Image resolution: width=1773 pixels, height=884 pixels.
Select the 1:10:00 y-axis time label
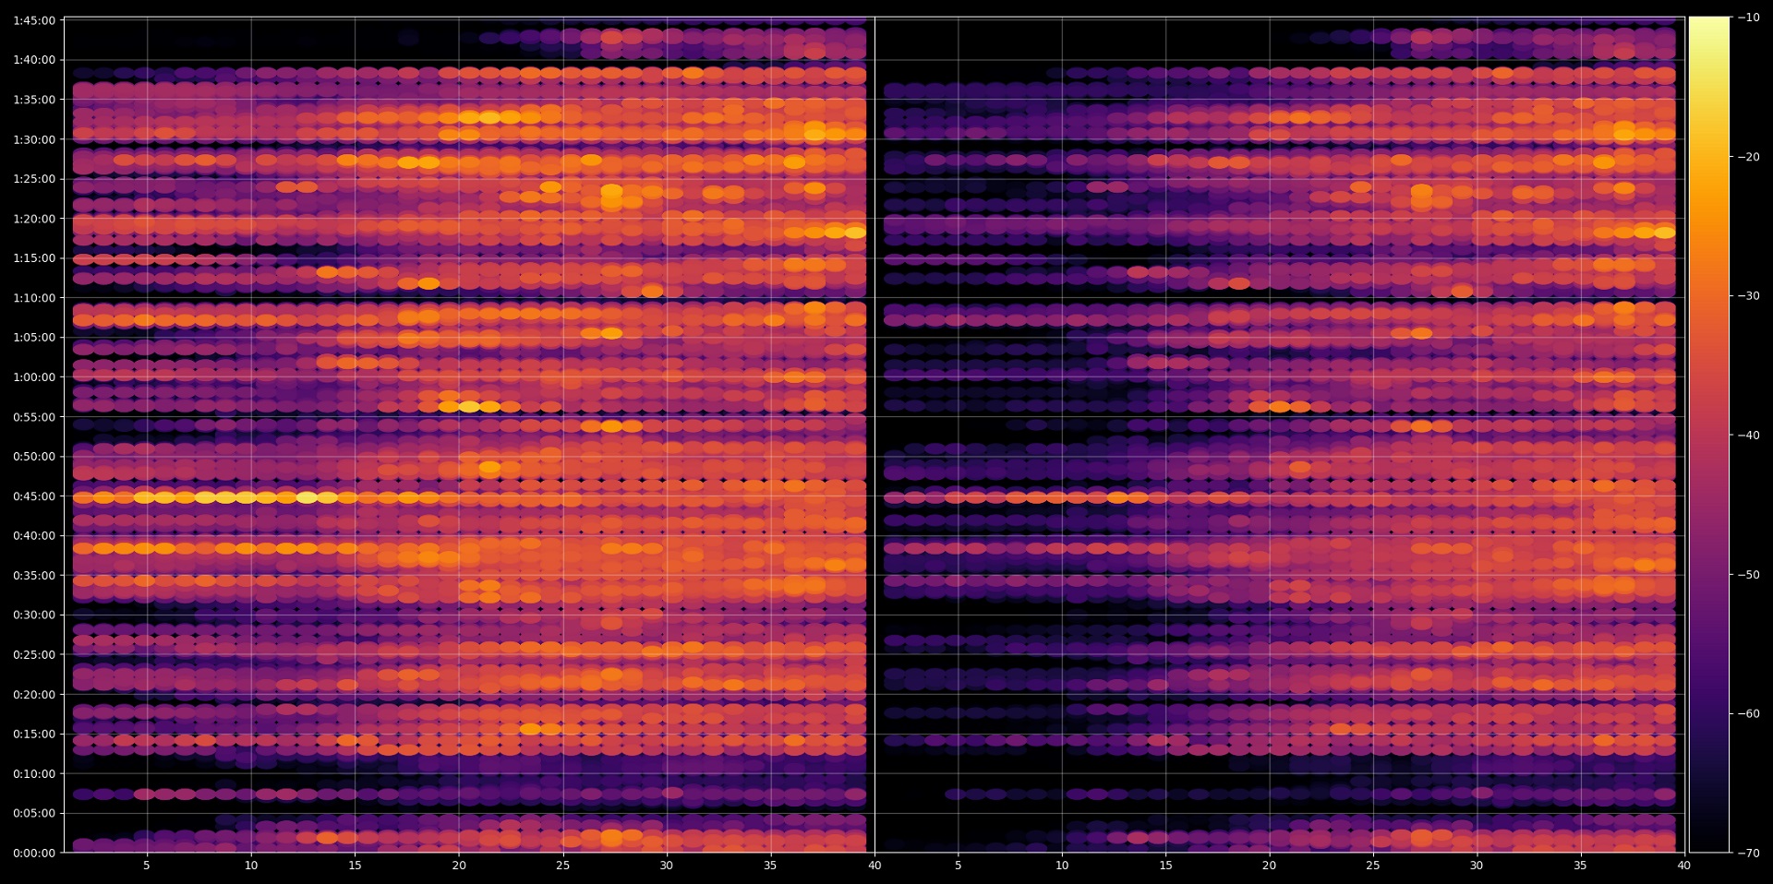[x=34, y=298]
